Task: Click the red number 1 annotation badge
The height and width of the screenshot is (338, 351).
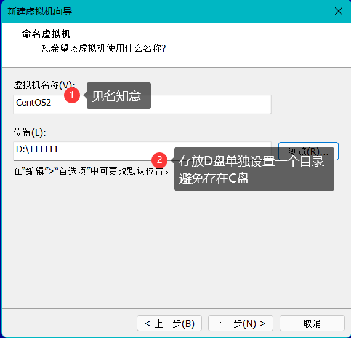Action: pos(72,95)
